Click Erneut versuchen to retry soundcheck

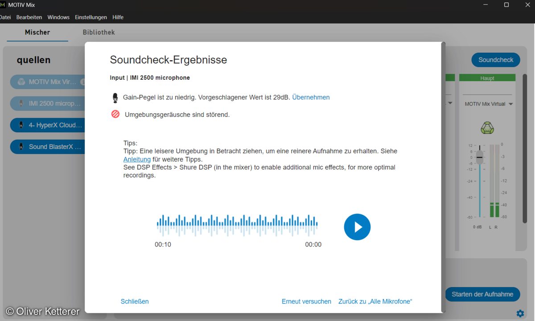tap(306, 301)
